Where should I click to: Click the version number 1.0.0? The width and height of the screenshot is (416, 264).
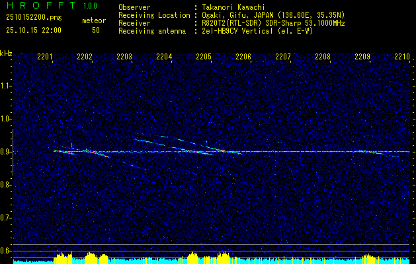90,5
